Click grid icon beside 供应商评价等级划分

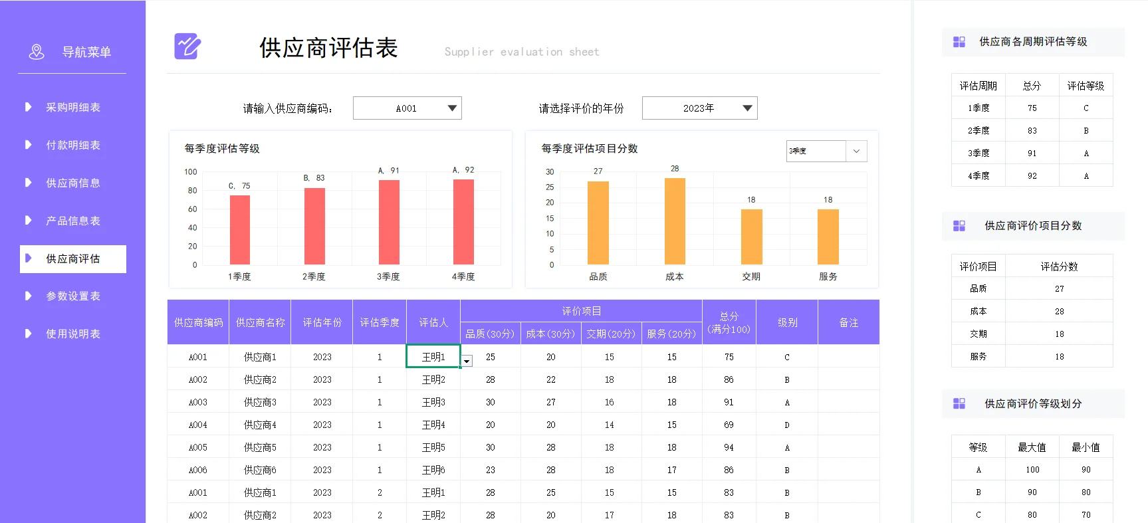coord(959,403)
